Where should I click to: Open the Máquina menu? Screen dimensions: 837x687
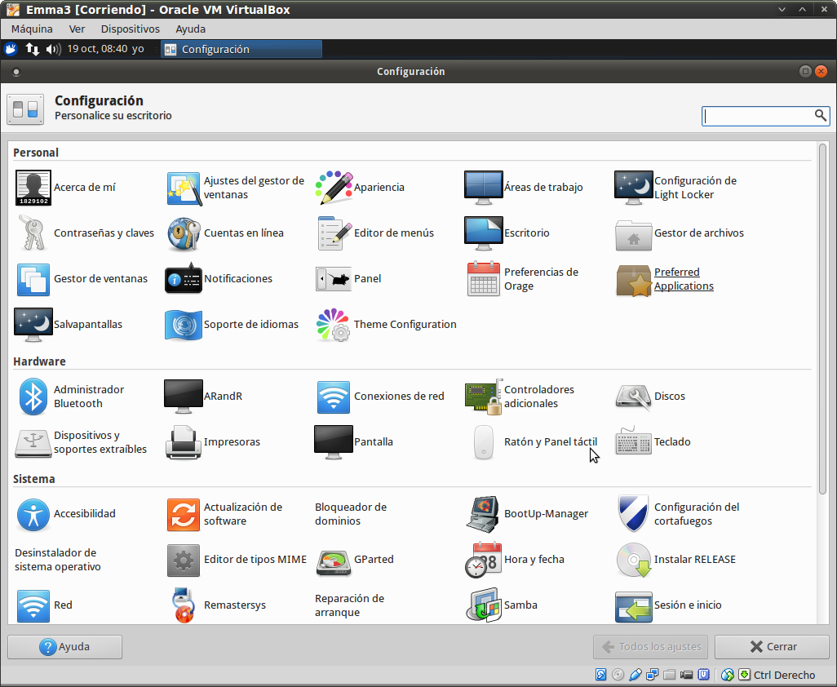(32, 29)
